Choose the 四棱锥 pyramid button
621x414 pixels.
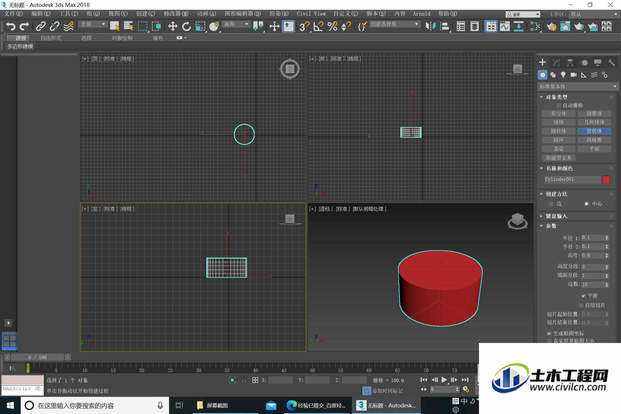pos(594,140)
